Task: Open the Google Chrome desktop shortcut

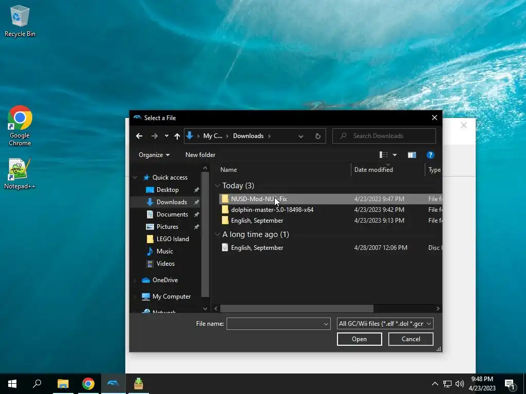Action: coord(20,126)
